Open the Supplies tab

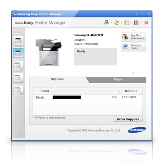coord(57,79)
